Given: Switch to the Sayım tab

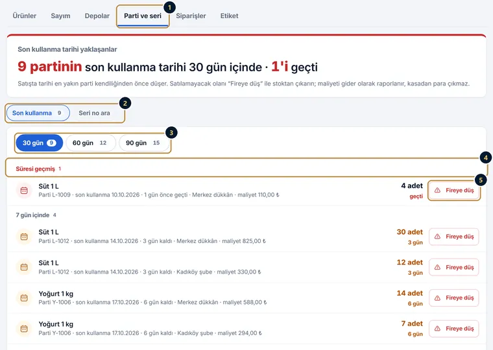Looking at the screenshot, I should point(60,16).
